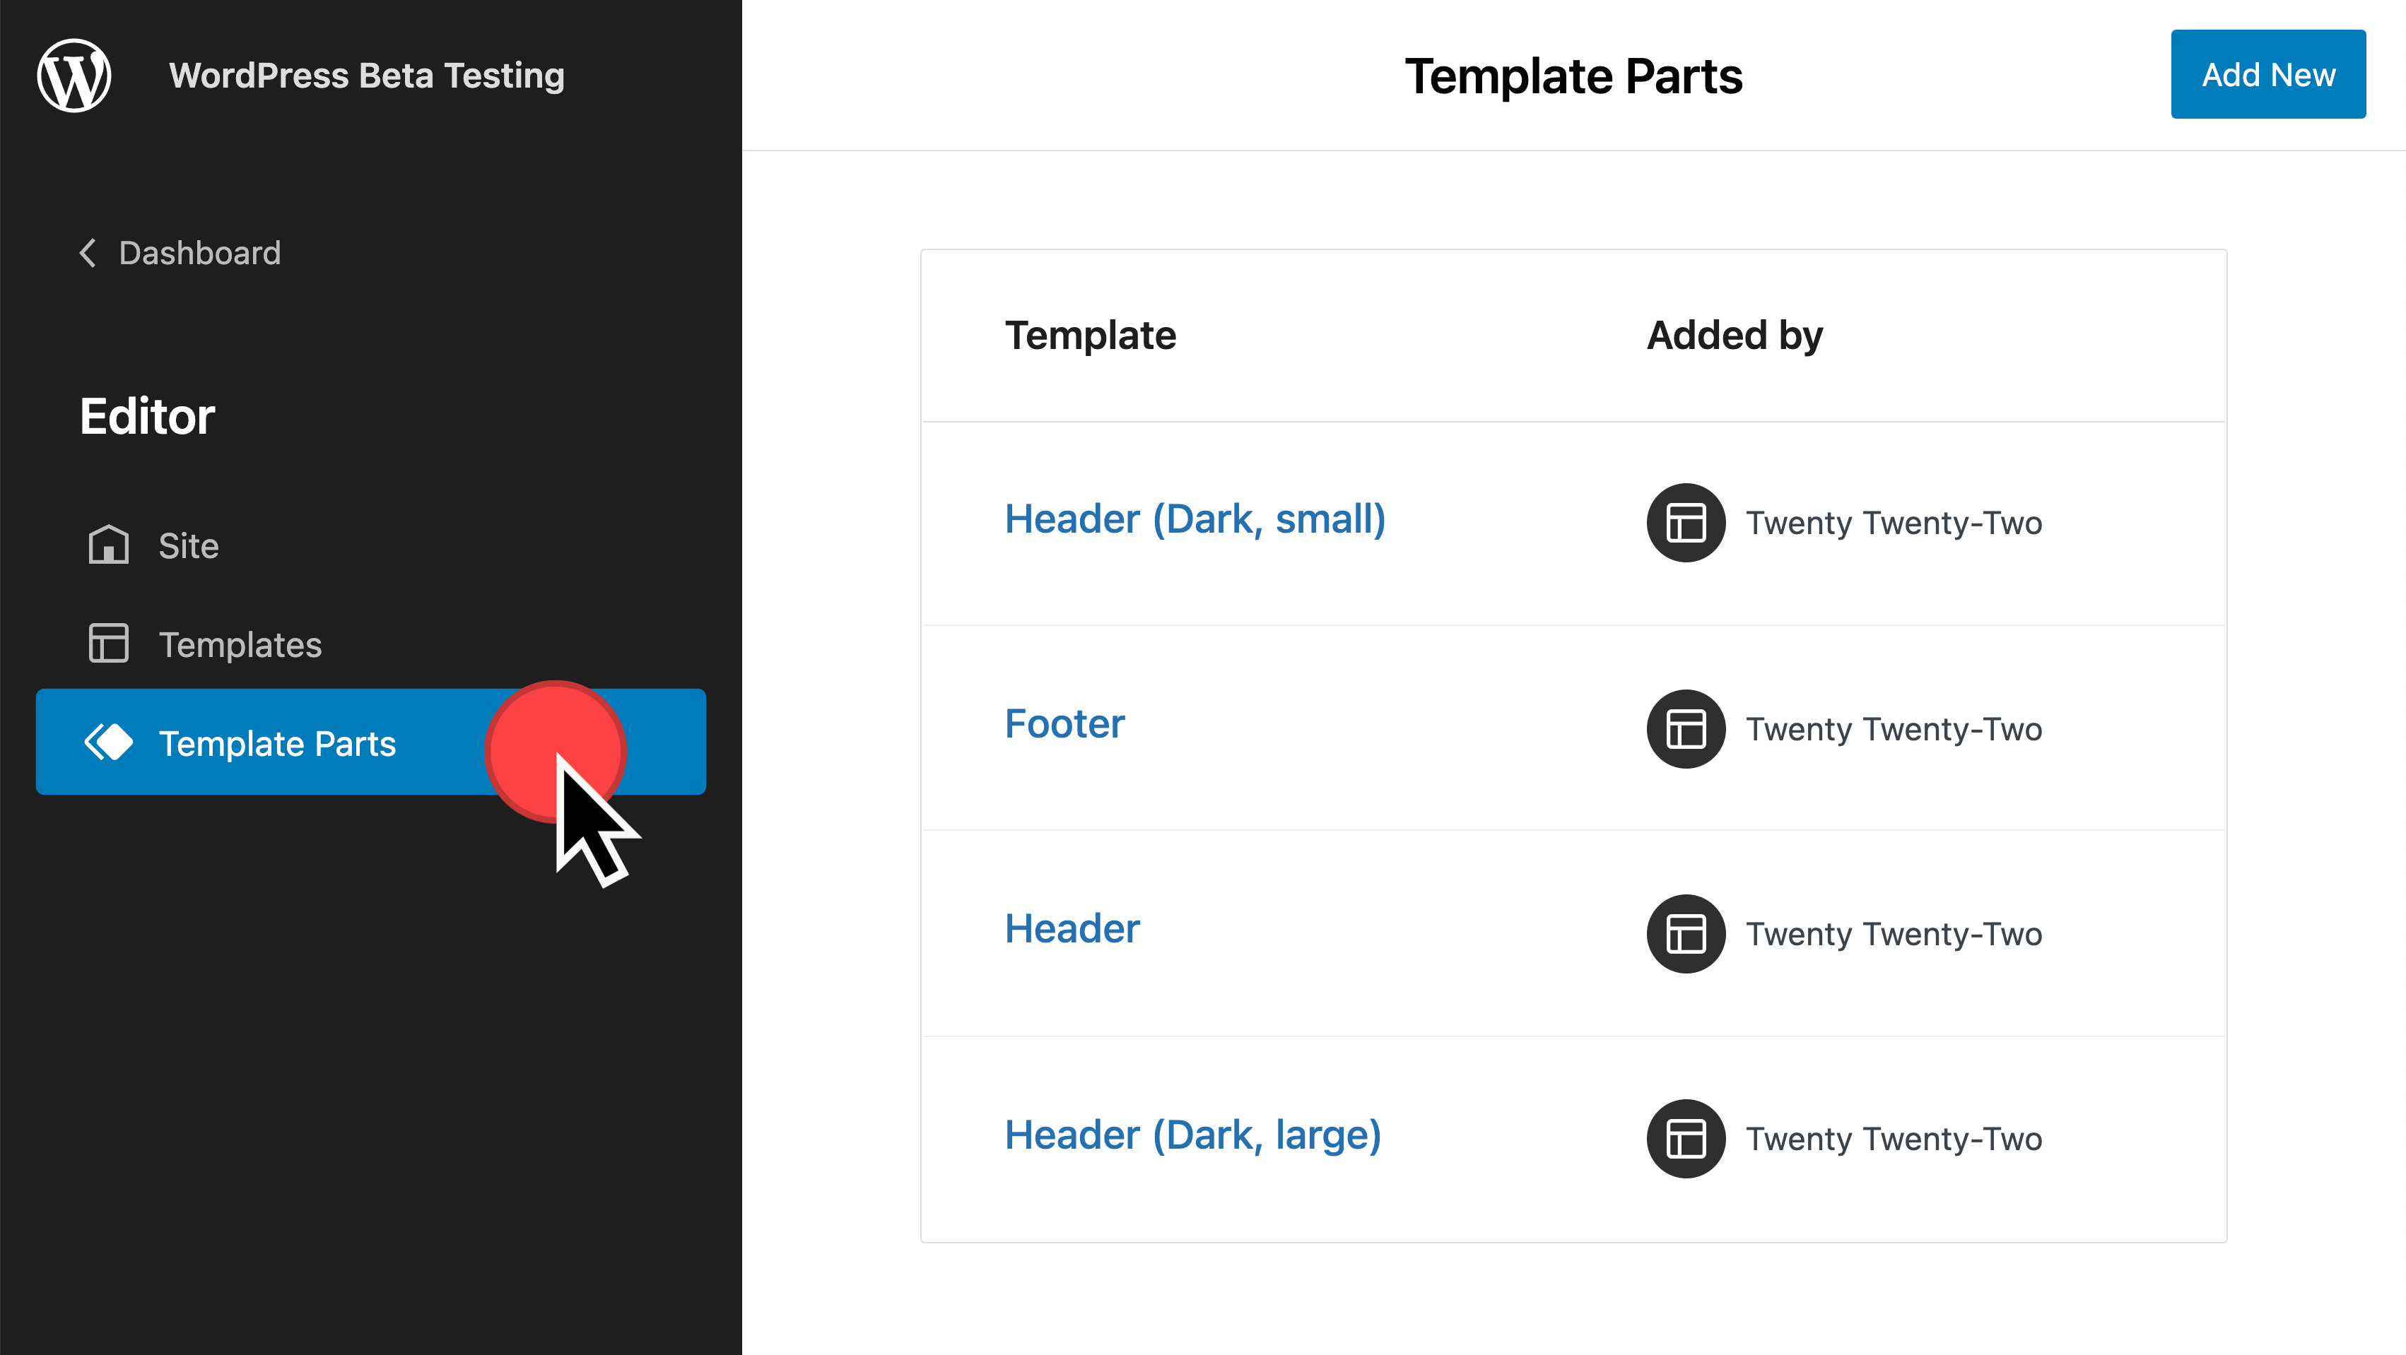The height and width of the screenshot is (1355, 2406).
Task: Select Template Parts in the sidebar
Action: click(x=277, y=743)
